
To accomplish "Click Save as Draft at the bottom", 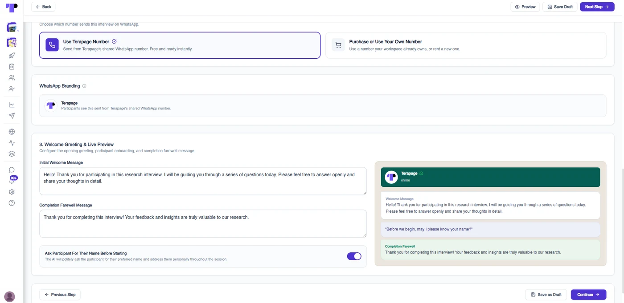I will click(x=546, y=295).
